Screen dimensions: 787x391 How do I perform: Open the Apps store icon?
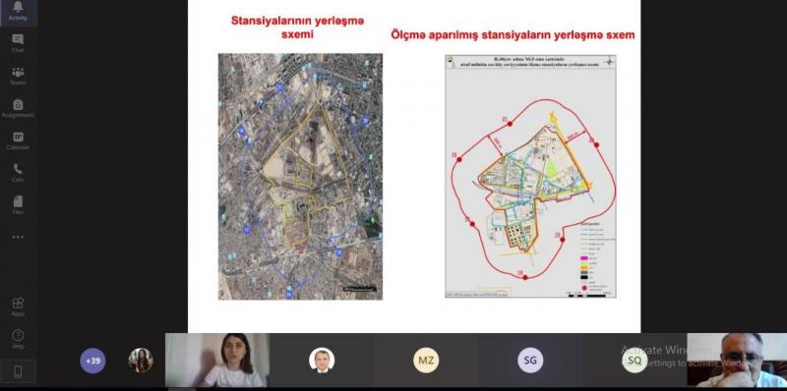point(18,307)
